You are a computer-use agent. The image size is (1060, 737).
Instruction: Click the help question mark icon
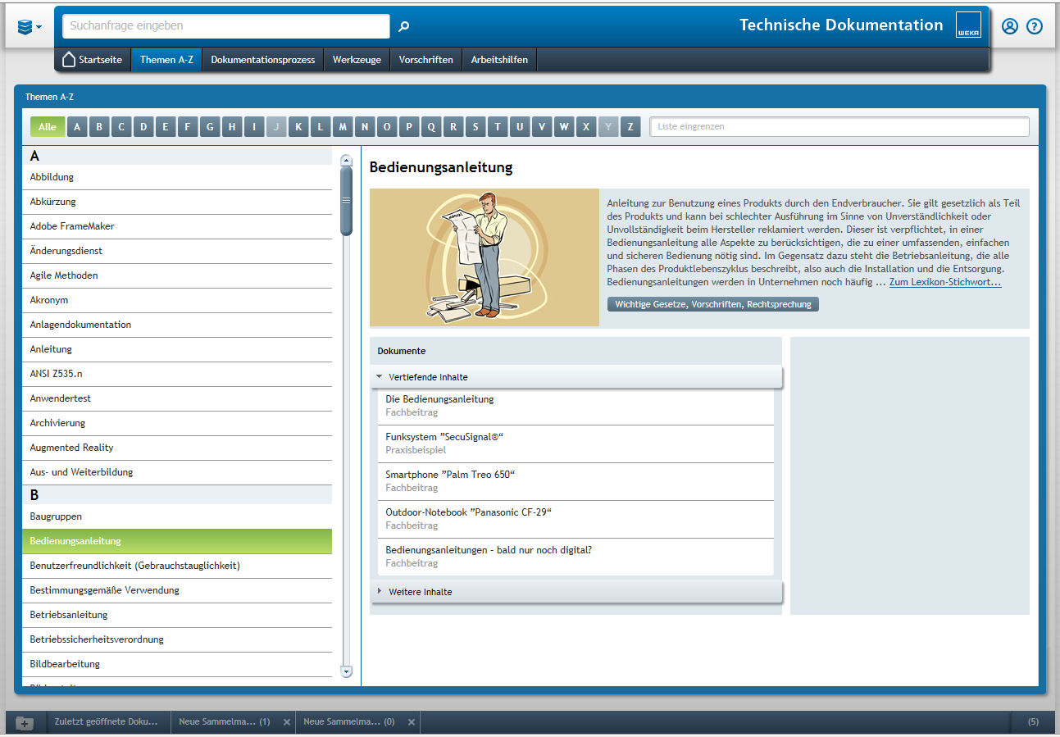[x=1035, y=26]
